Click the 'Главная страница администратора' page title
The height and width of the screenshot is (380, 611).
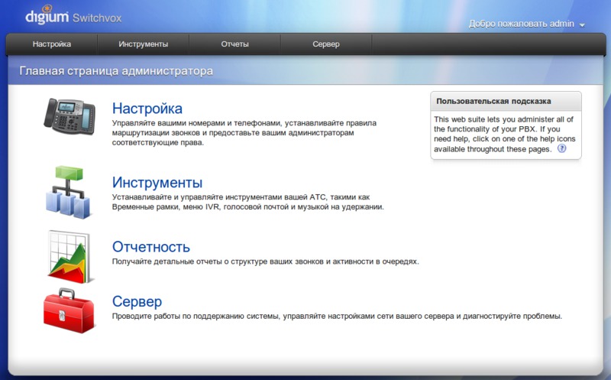tap(116, 71)
